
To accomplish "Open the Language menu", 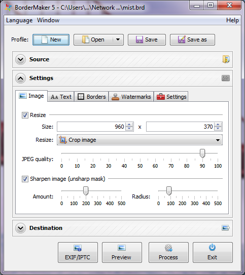I will click(19, 20).
